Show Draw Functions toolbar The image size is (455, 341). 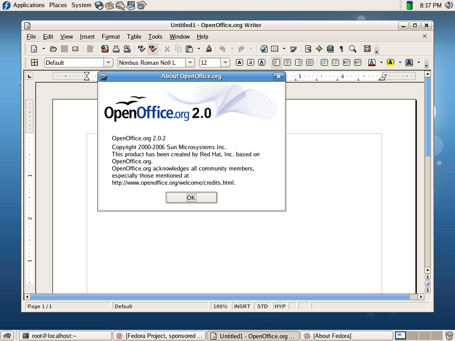coord(293,49)
